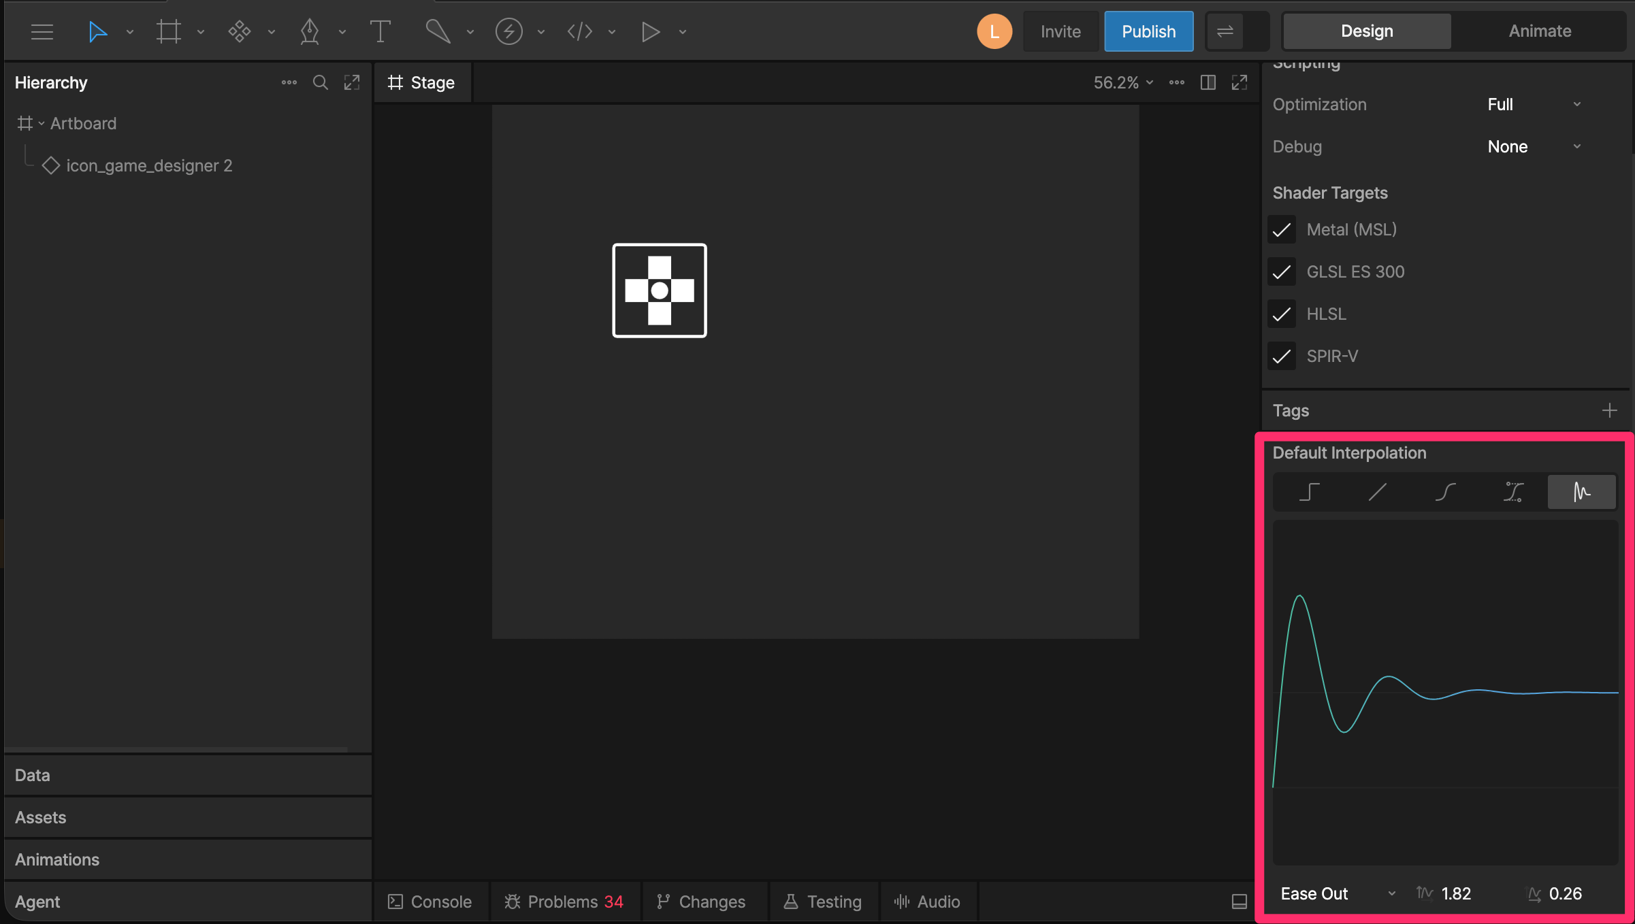Open the code scripting tool
Screen dimensions: 1635x924
pos(580,31)
